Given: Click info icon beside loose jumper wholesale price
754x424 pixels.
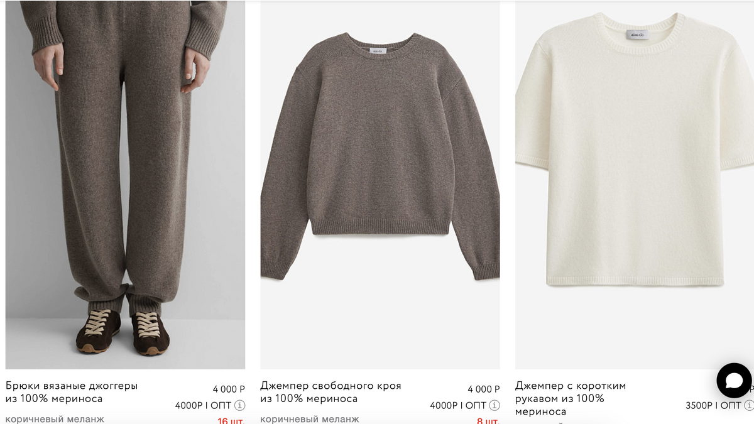Looking at the screenshot, I should click(x=494, y=406).
